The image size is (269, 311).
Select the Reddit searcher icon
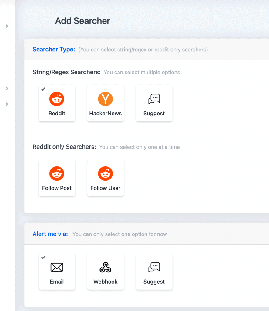point(57,99)
